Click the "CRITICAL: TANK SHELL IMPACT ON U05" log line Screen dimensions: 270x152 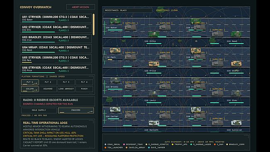(x=50, y=133)
